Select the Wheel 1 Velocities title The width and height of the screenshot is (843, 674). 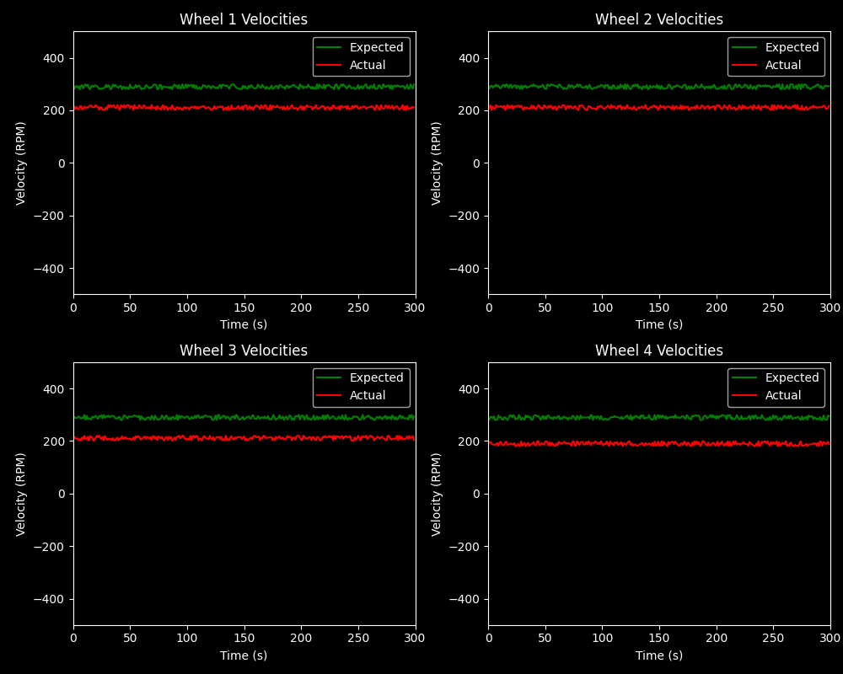244,19
